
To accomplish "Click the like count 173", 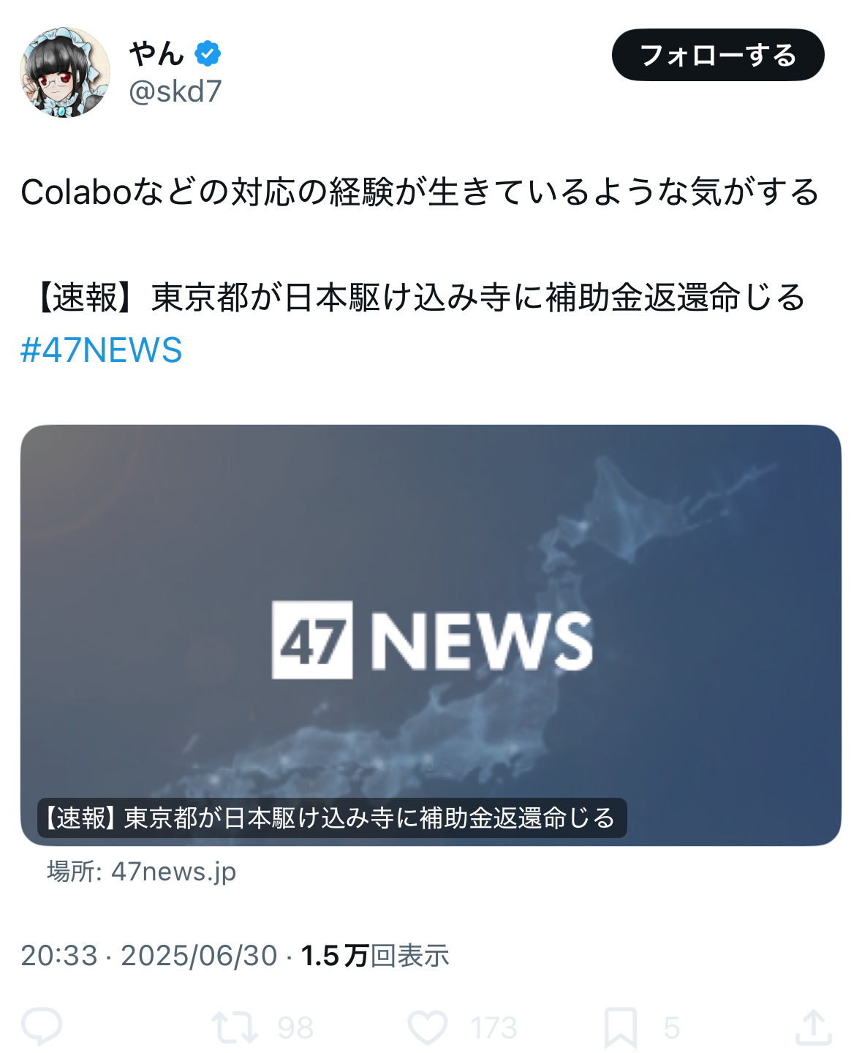I will click(x=494, y=1028).
